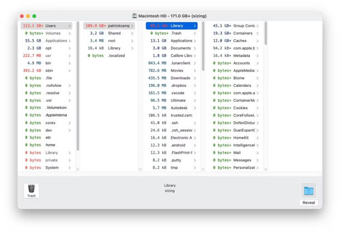Viewport: 340px width, 232px height.
Task: Expand the patrickcamp folder chevron
Action: coord(132,26)
